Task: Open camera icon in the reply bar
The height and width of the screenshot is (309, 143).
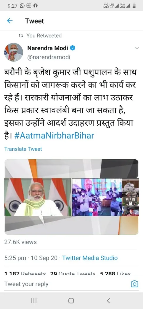Action: 134,284
